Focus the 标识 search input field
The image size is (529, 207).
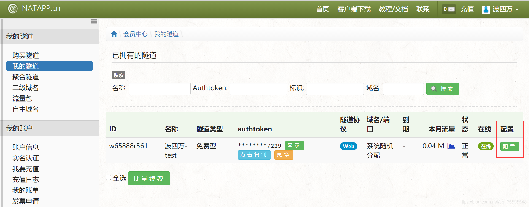pos(335,89)
